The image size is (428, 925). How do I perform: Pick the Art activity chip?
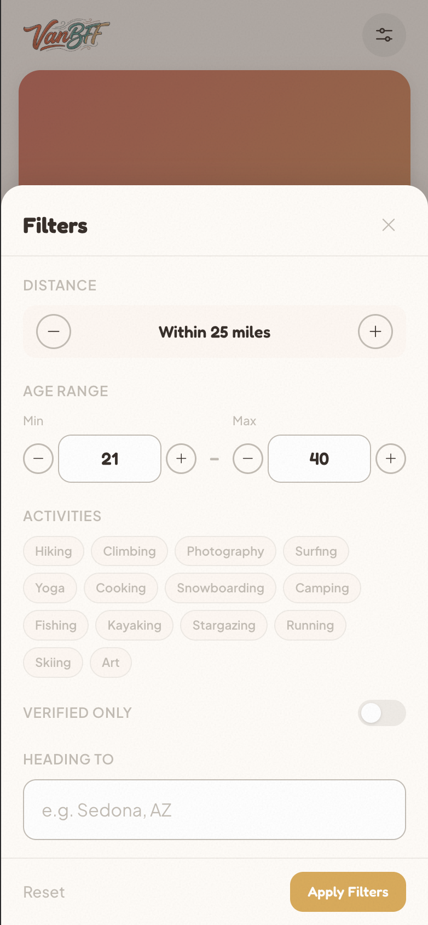111,663
